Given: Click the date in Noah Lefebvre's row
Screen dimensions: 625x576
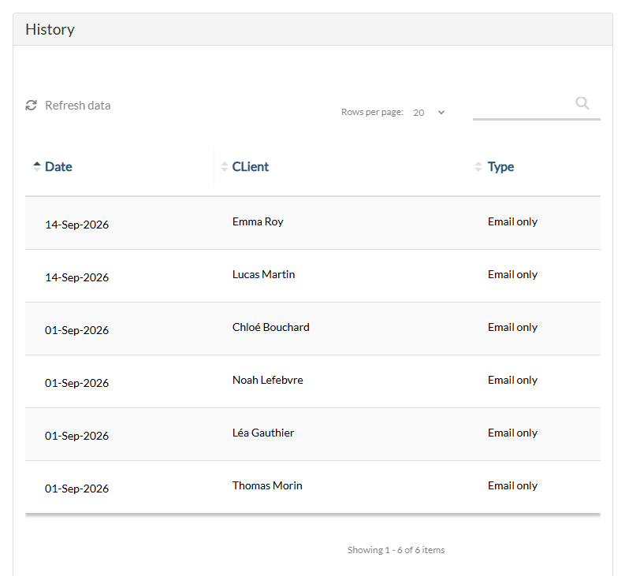Looking at the screenshot, I should tap(76, 383).
